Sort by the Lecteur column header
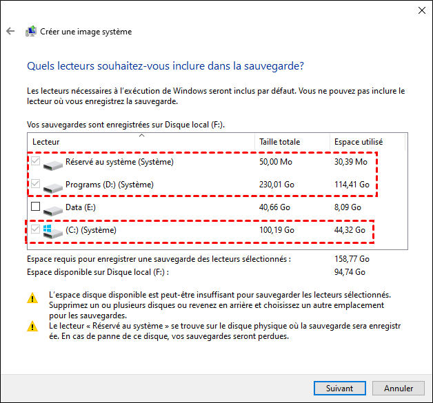 tap(141, 142)
